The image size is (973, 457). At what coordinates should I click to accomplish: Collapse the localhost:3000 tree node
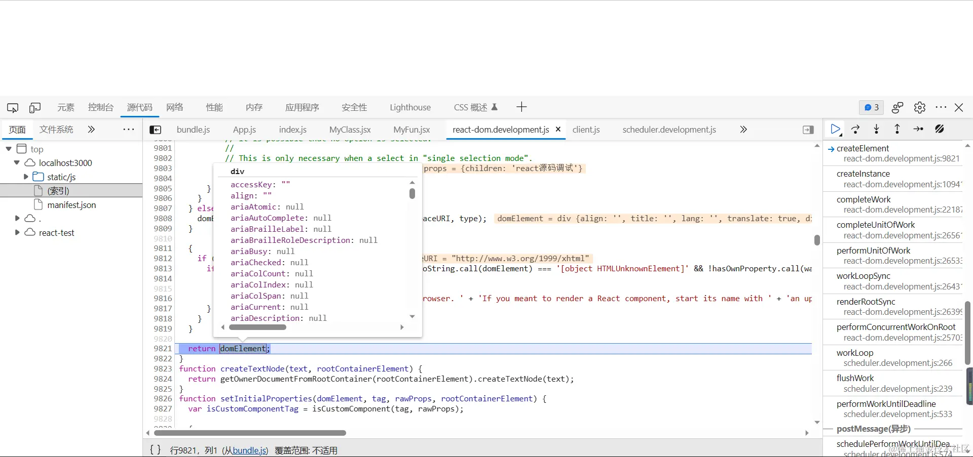[x=17, y=162]
